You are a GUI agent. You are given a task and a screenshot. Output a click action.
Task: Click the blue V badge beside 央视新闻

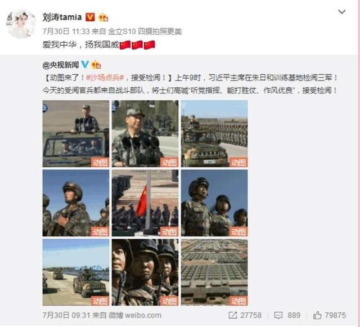pyautogui.click(x=85, y=65)
